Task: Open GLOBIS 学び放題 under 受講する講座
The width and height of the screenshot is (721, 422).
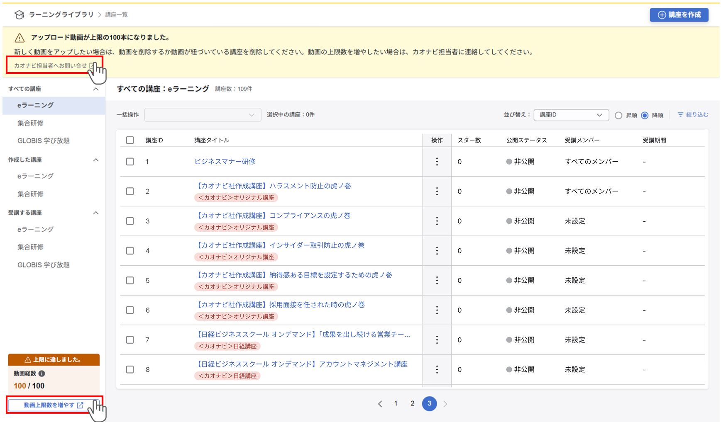Action: (44, 265)
